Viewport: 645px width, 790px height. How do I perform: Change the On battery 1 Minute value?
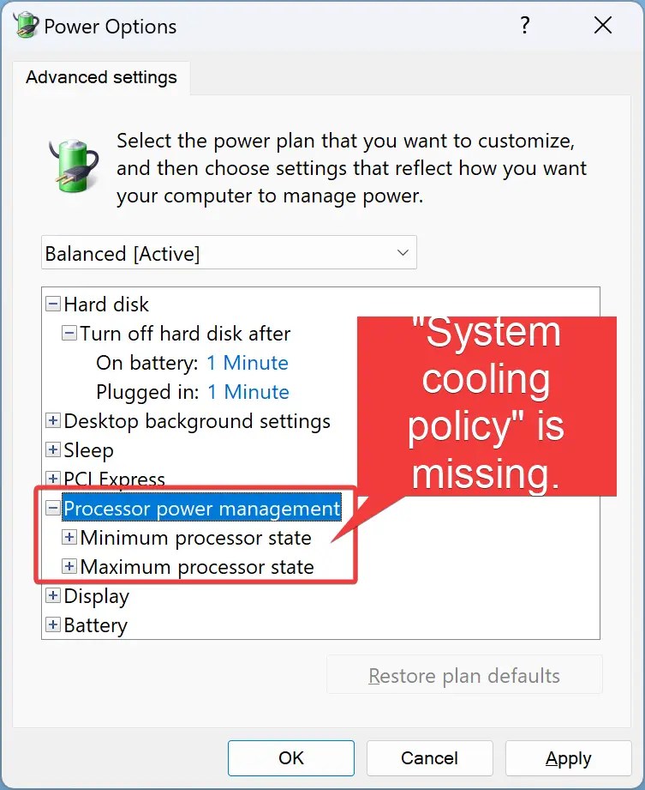(248, 363)
